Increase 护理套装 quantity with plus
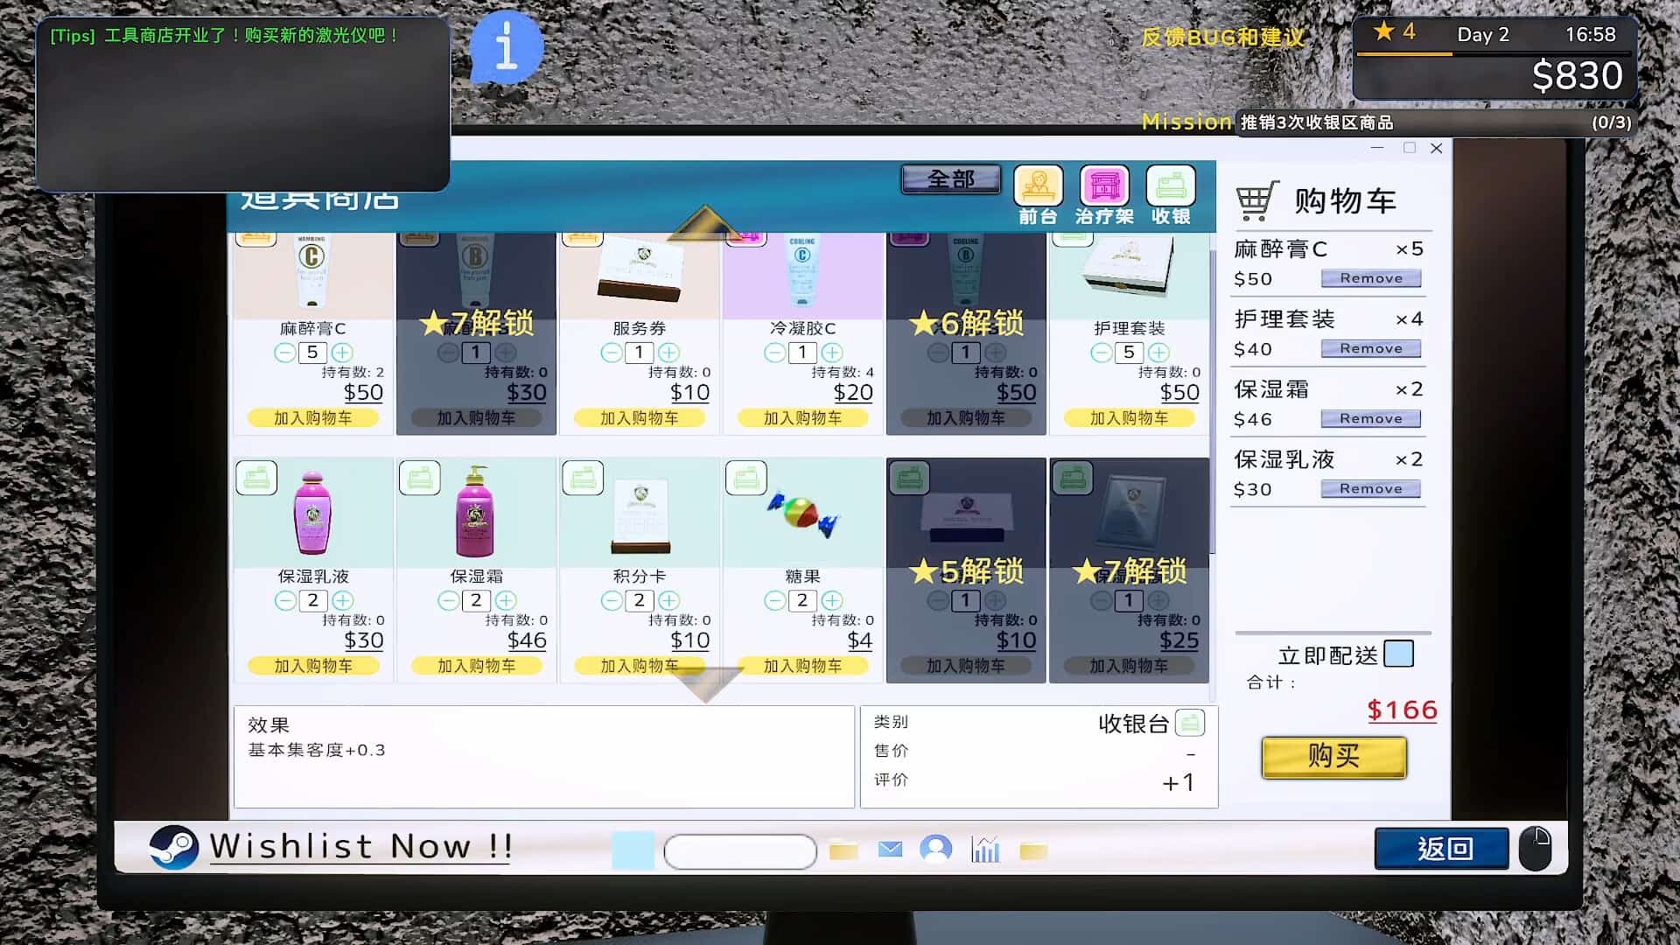 pos(1158,353)
